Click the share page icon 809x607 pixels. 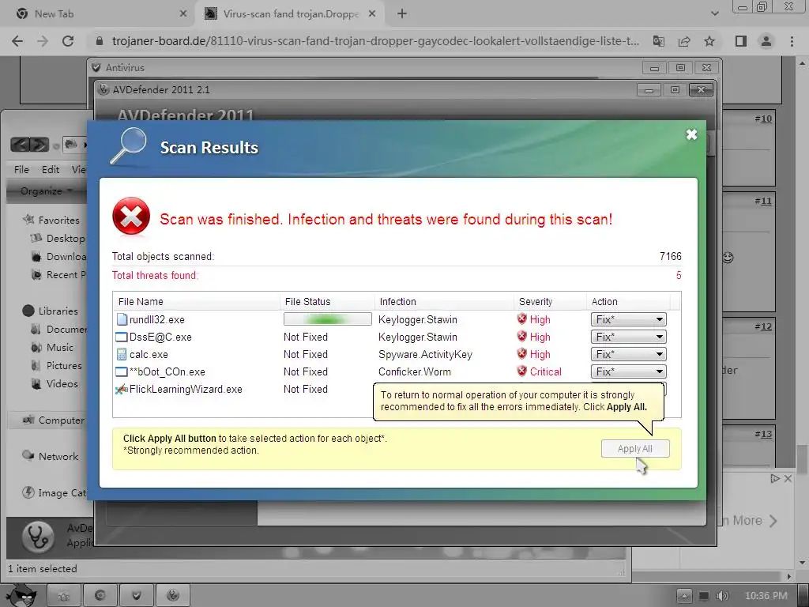684,41
